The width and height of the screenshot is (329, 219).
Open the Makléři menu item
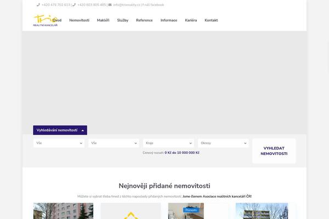coord(103,20)
